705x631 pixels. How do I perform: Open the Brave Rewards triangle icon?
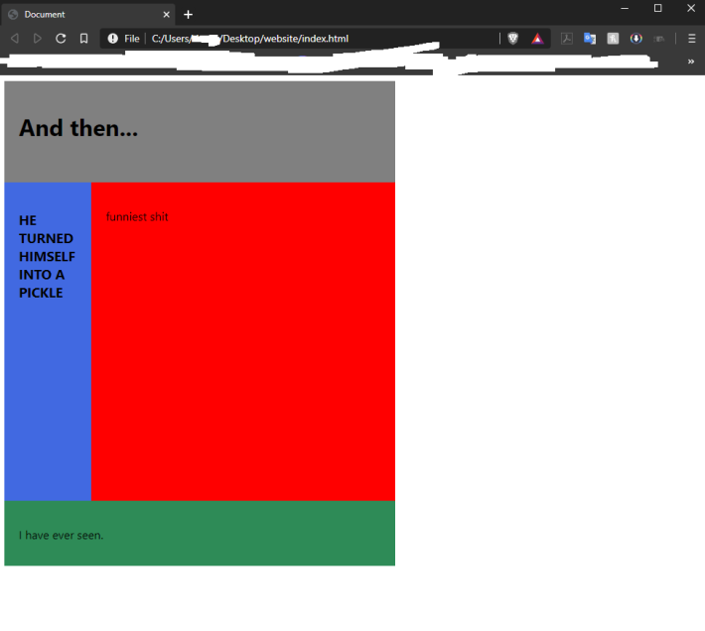537,39
